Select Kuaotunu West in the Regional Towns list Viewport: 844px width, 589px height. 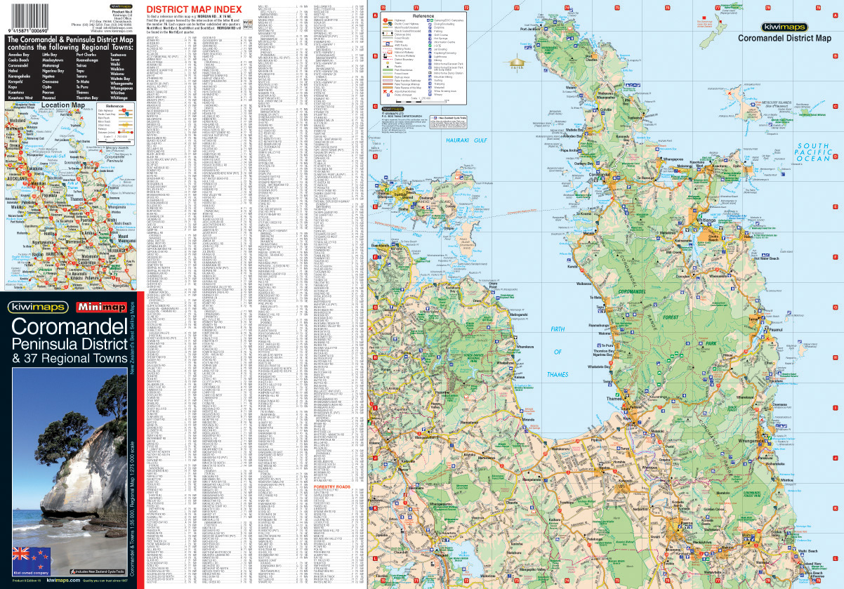[x=21, y=98]
